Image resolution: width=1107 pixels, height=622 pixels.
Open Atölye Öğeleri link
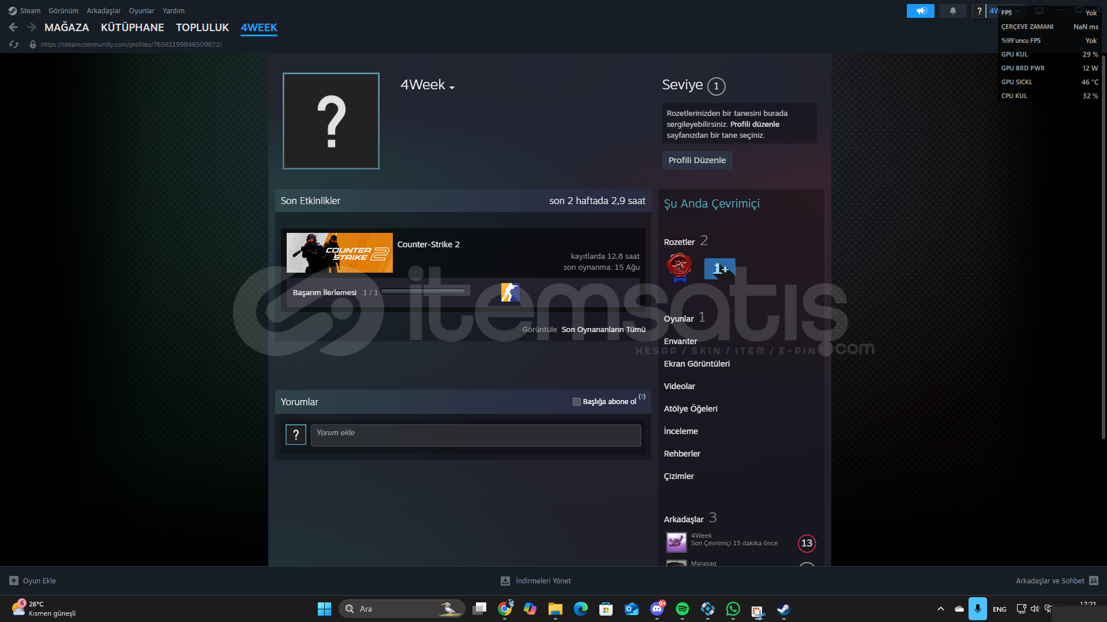click(691, 409)
